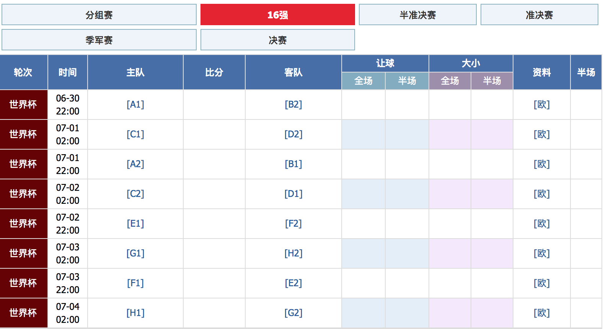Open the [G1] team link
The image size is (603, 329).
click(x=135, y=253)
